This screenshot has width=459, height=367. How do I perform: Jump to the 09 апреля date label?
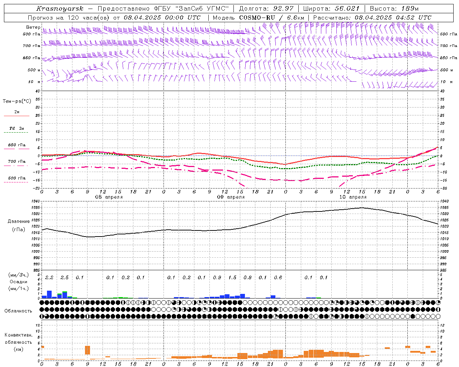coord(231,197)
